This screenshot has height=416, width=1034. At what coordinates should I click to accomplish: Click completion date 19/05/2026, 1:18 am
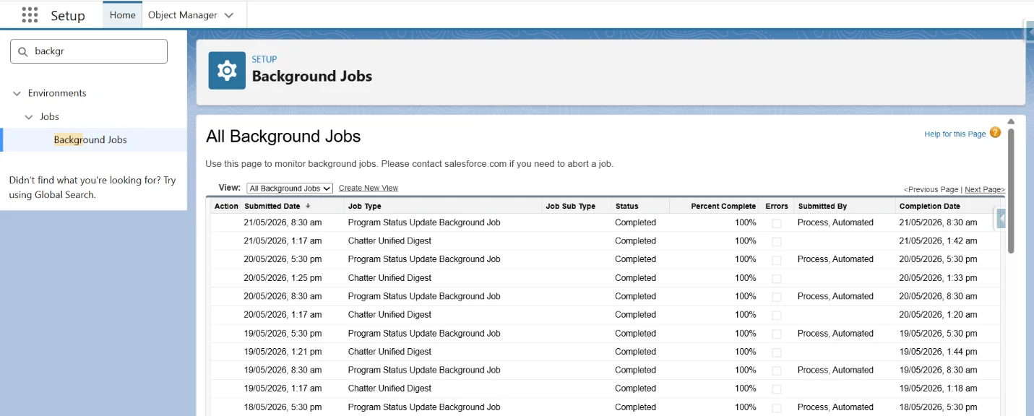click(x=938, y=389)
